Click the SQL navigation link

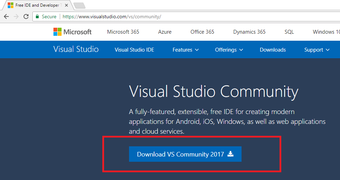(x=289, y=32)
